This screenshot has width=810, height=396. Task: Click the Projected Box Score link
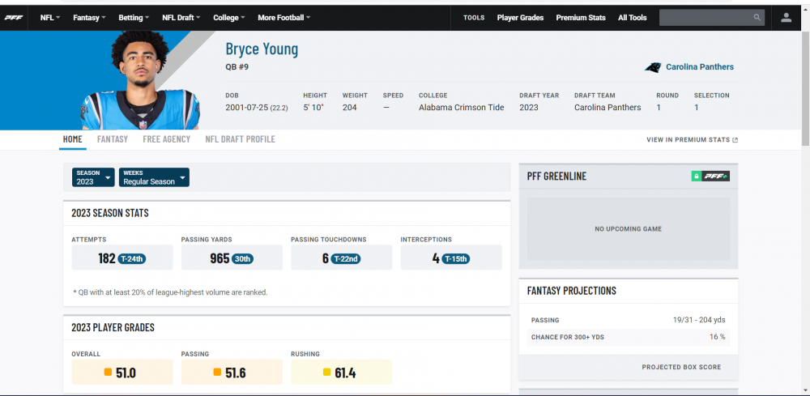coord(681,367)
